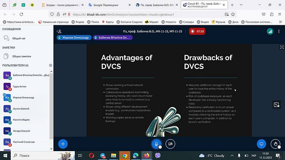
Task: Mute the microphone button
Action: coord(155,144)
